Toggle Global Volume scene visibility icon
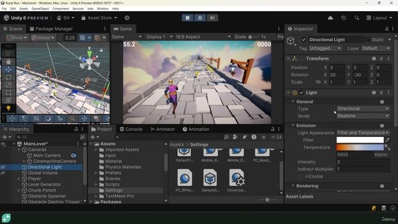The width and height of the screenshot is (398, 224). [x=3, y=173]
